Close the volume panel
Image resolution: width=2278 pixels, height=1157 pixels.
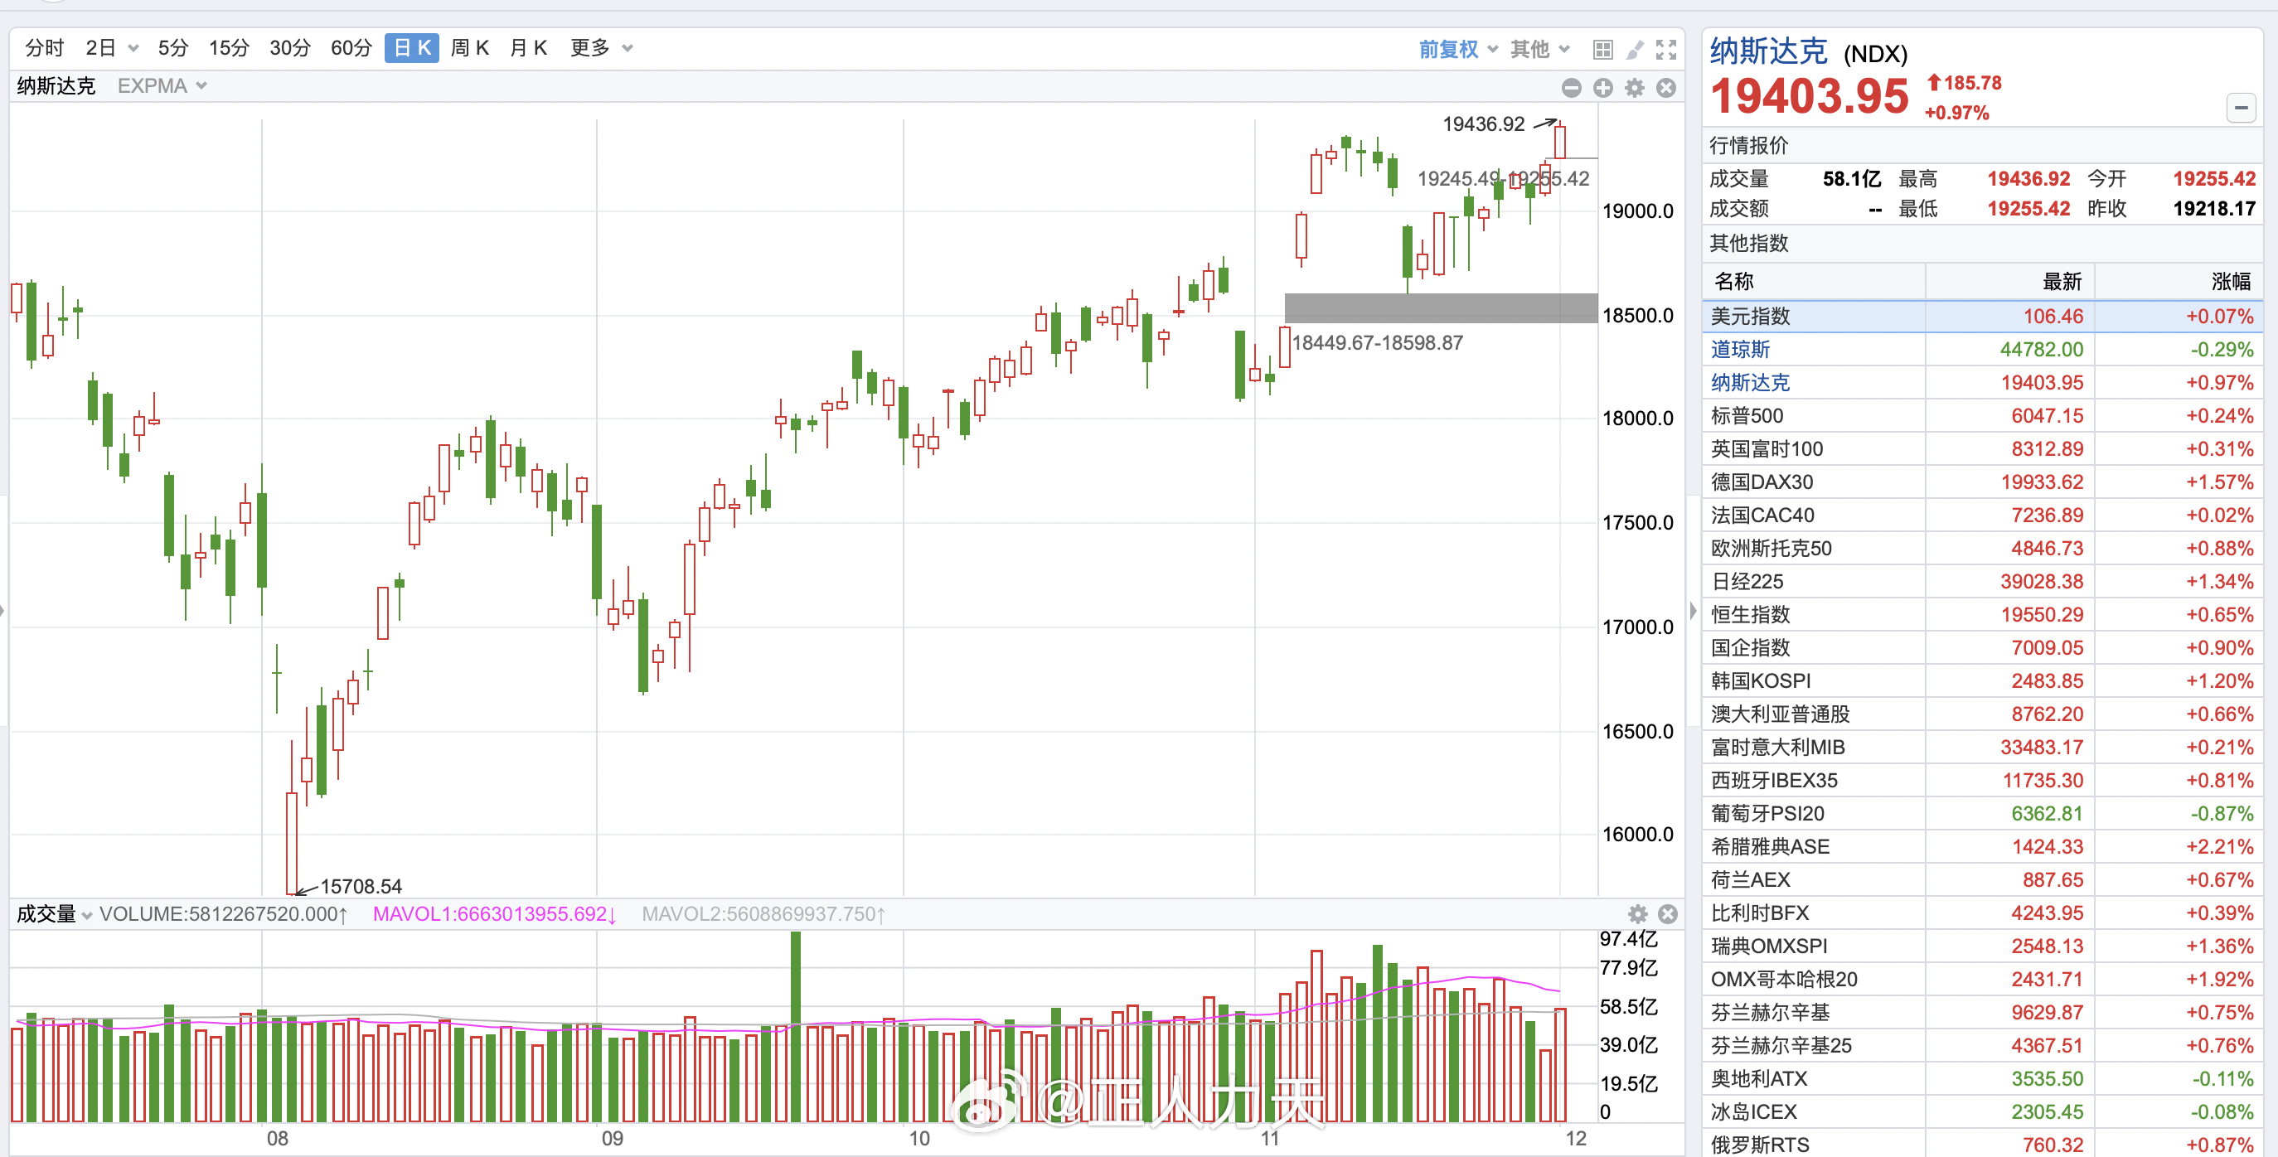click(x=1668, y=914)
